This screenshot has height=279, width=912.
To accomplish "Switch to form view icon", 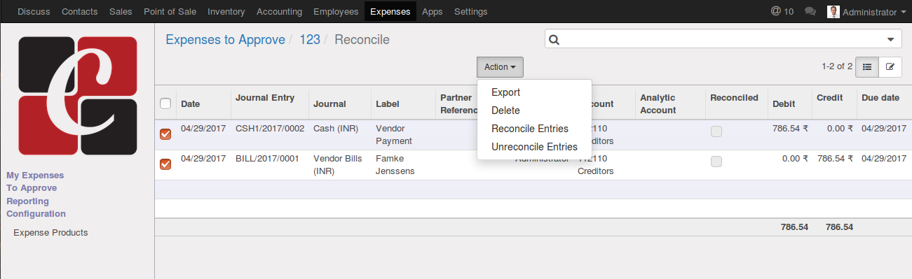I will coord(890,66).
